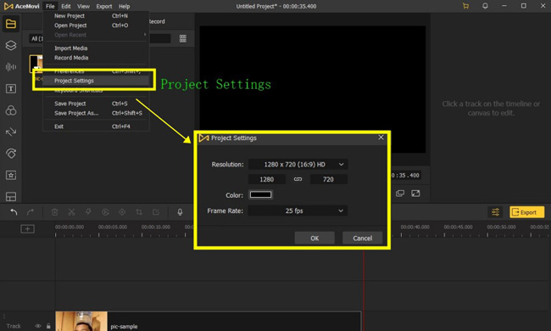Click the shopping cart icon in title bar
Image resolution: width=551 pixels, height=331 pixels.
[x=465, y=6]
